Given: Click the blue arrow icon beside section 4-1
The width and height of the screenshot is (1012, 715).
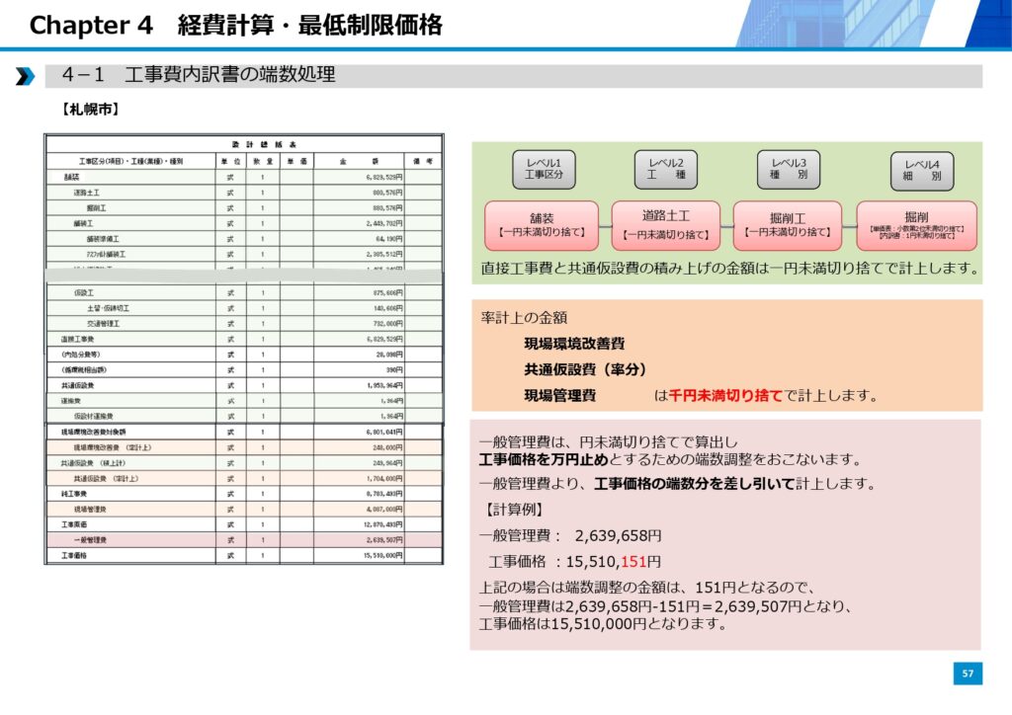Looking at the screenshot, I should (x=25, y=76).
